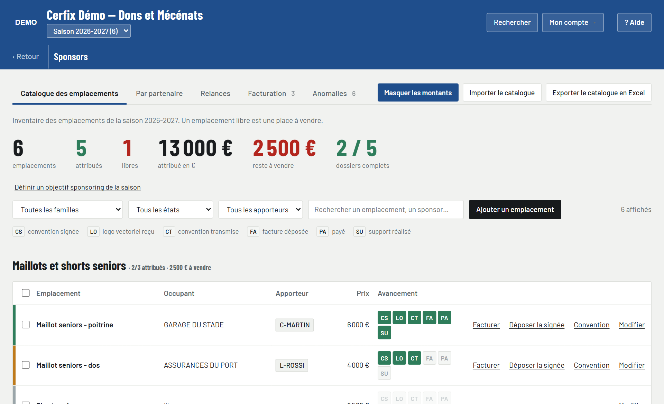Screen dimensions: 664x404
Task: Open the Facturation tab
Action: tap(271, 94)
